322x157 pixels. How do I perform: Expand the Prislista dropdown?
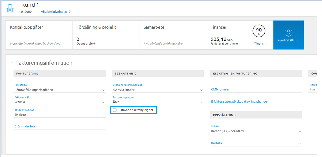(299, 143)
